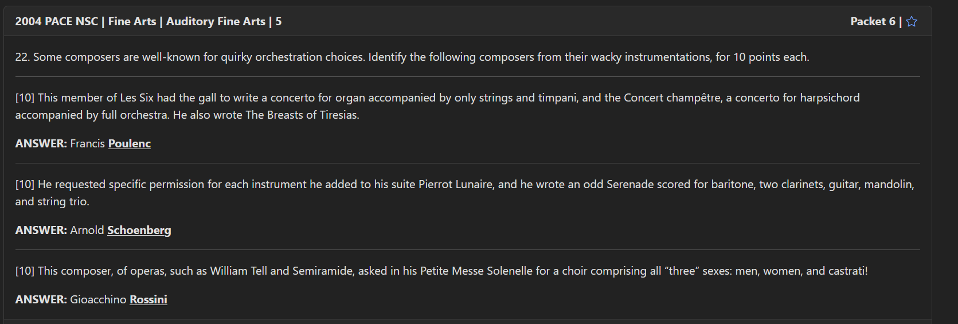
Task: Click the Auditory Fine Arts subcategory label
Action: (216, 22)
